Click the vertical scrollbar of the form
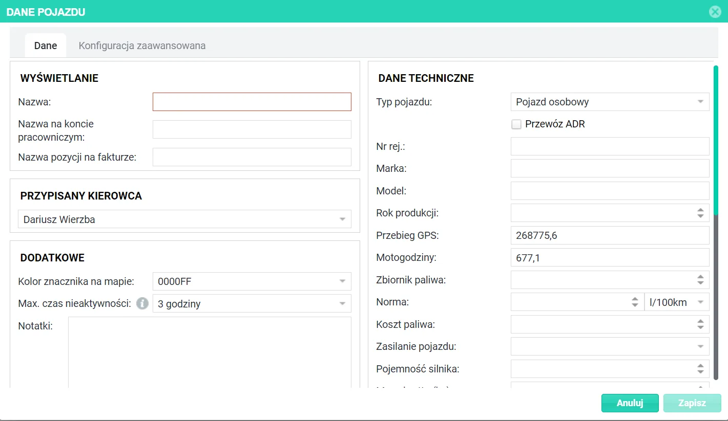Viewport: 728px width, 421px height. pyautogui.click(x=716, y=223)
